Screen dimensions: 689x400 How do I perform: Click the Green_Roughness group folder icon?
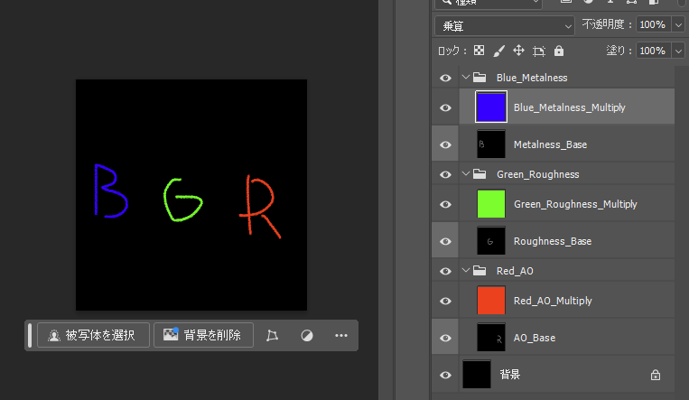(x=480, y=174)
